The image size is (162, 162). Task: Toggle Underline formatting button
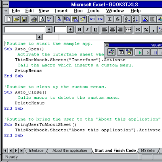pos(95,30)
